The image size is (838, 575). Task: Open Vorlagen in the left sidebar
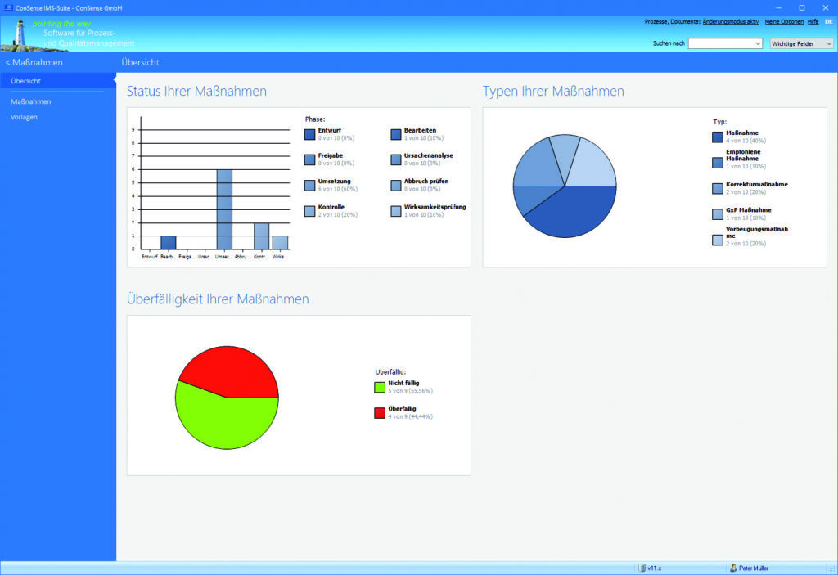[x=25, y=117]
